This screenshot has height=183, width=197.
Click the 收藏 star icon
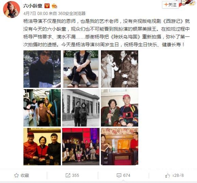coord(16,175)
